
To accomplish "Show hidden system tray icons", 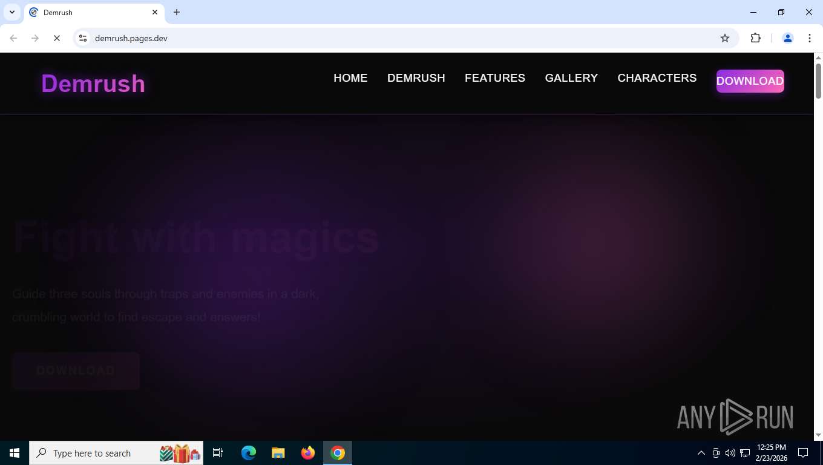I will [701, 453].
